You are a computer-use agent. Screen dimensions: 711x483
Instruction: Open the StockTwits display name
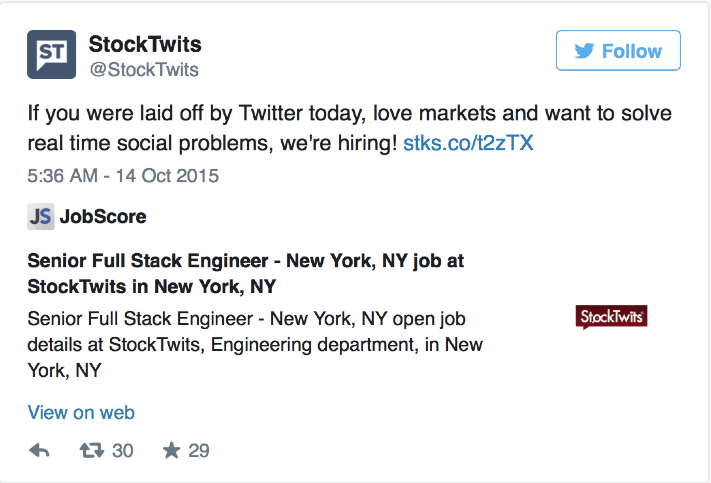click(x=145, y=44)
